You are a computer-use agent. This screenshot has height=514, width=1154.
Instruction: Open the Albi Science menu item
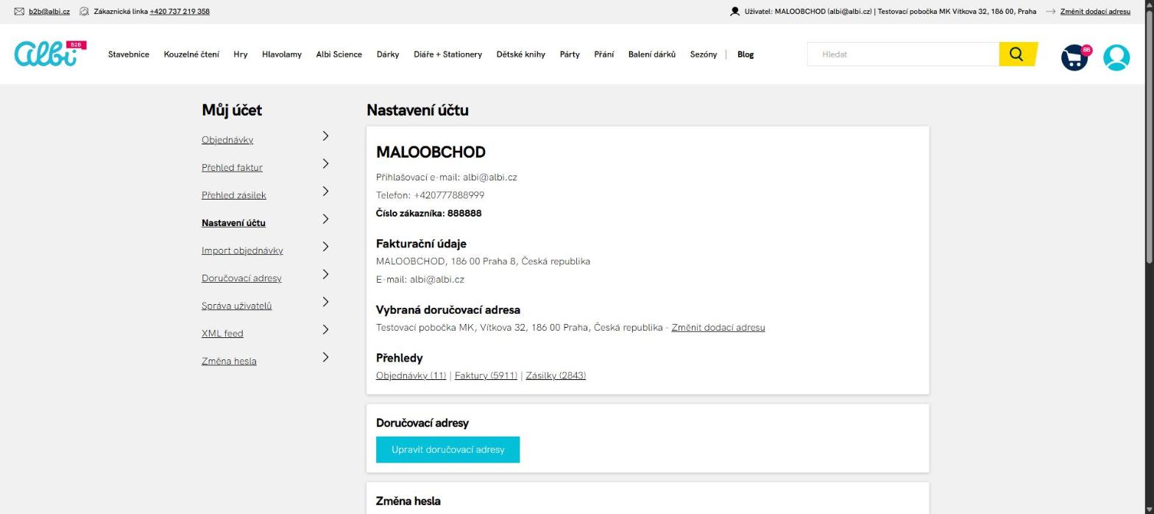pos(339,54)
